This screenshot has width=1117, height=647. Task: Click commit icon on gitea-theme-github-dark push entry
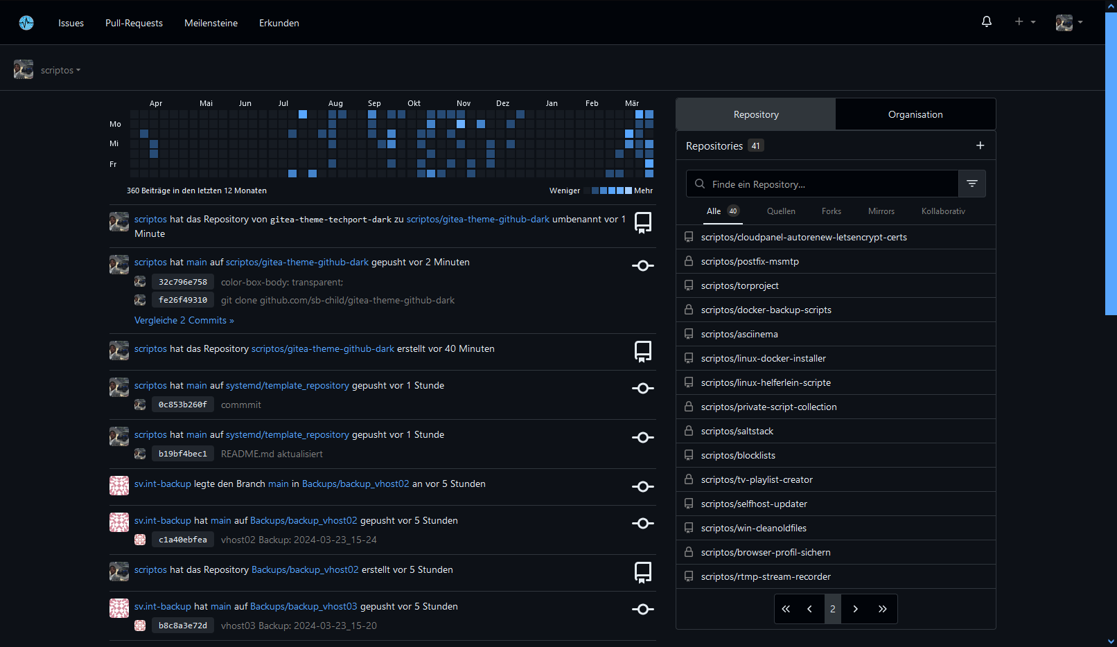(x=642, y=266)
